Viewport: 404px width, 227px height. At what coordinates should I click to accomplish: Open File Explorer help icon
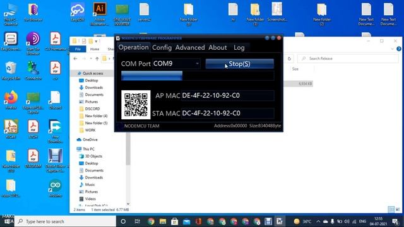coord(398,49)
